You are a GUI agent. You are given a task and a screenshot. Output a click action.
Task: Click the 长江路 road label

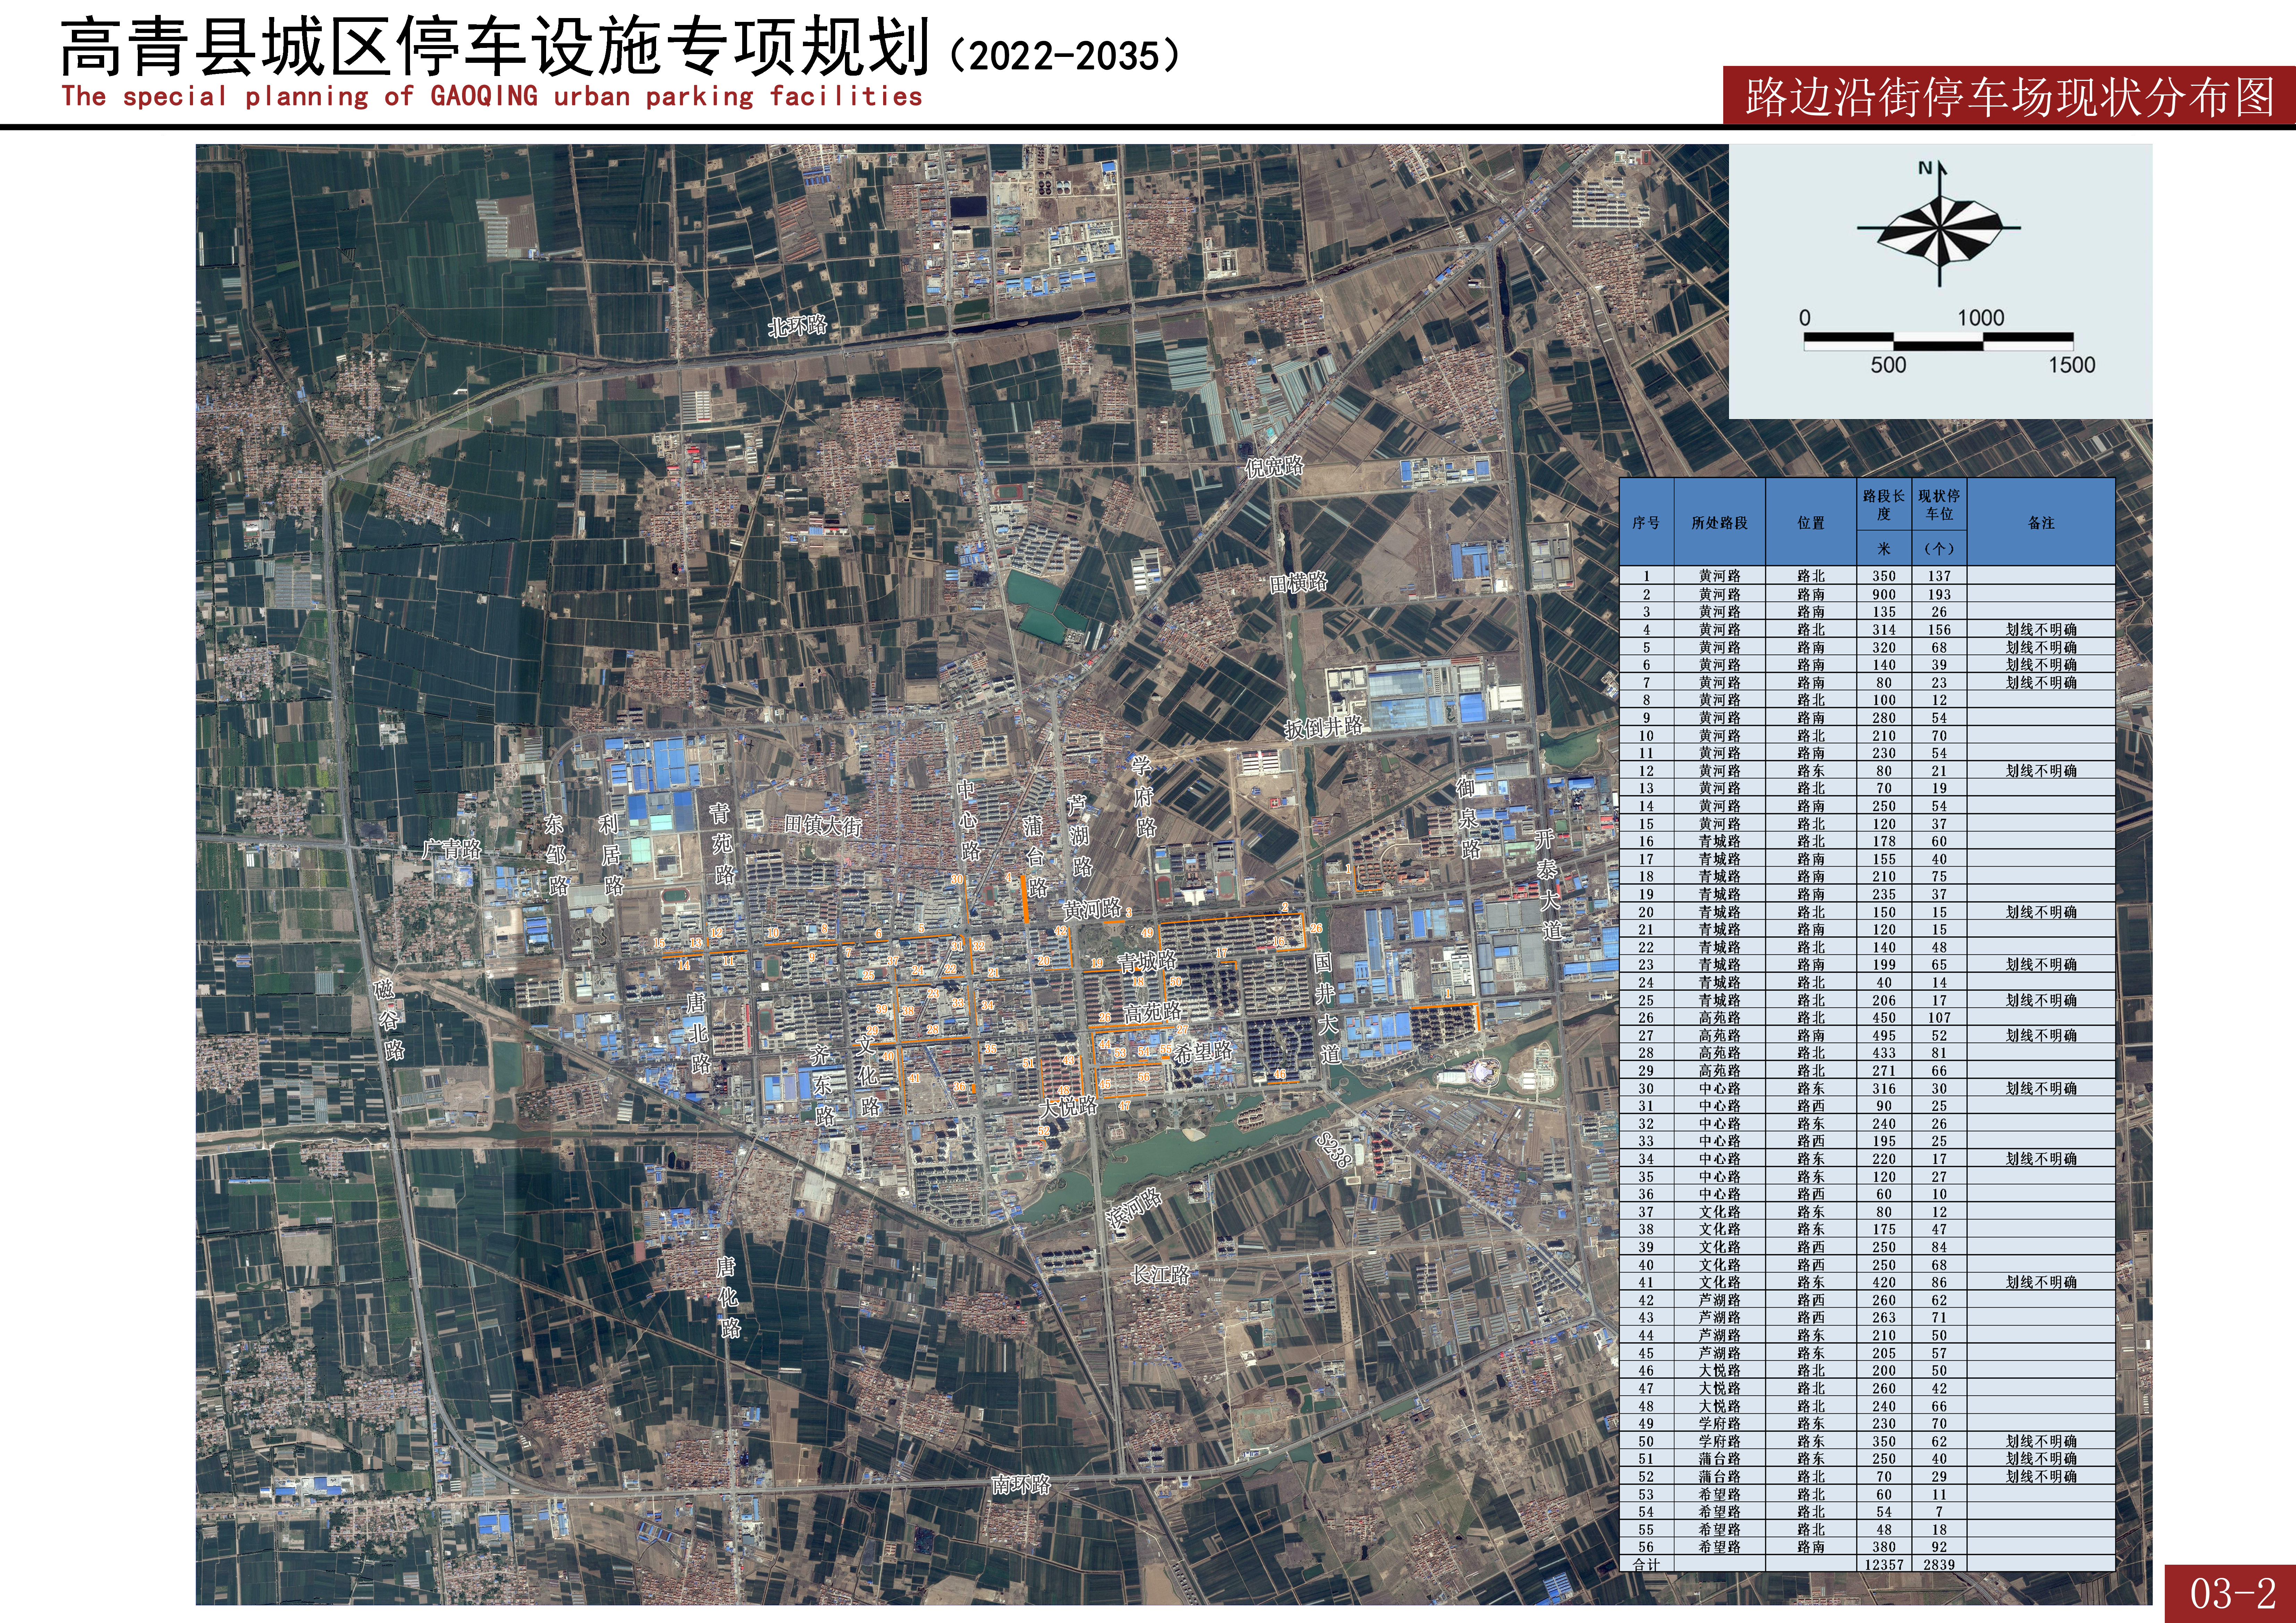pos(1160,1275)
